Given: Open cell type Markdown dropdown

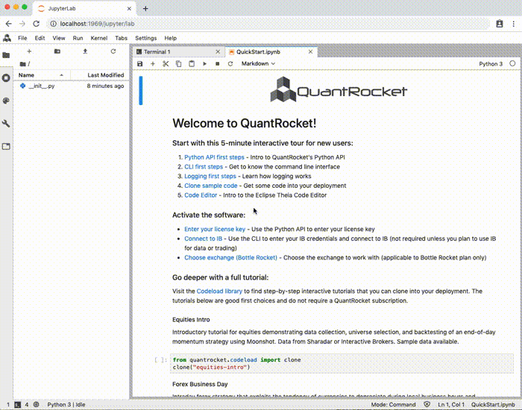Looking at the screenshot, I should (x=258, y=63).
